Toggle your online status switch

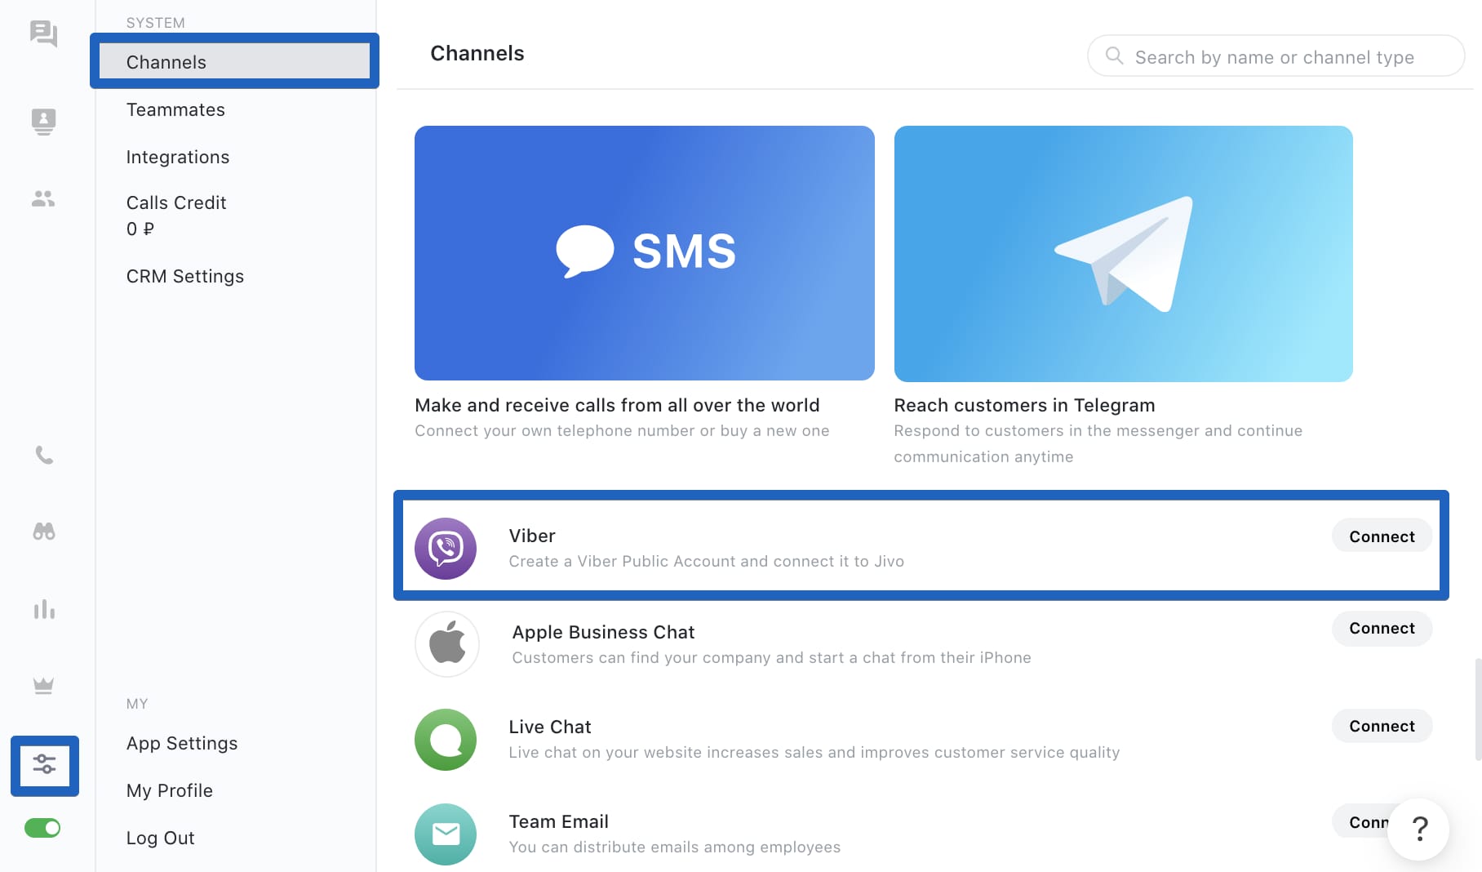pos(42,828)
